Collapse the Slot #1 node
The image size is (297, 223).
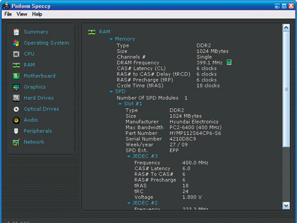120,104
